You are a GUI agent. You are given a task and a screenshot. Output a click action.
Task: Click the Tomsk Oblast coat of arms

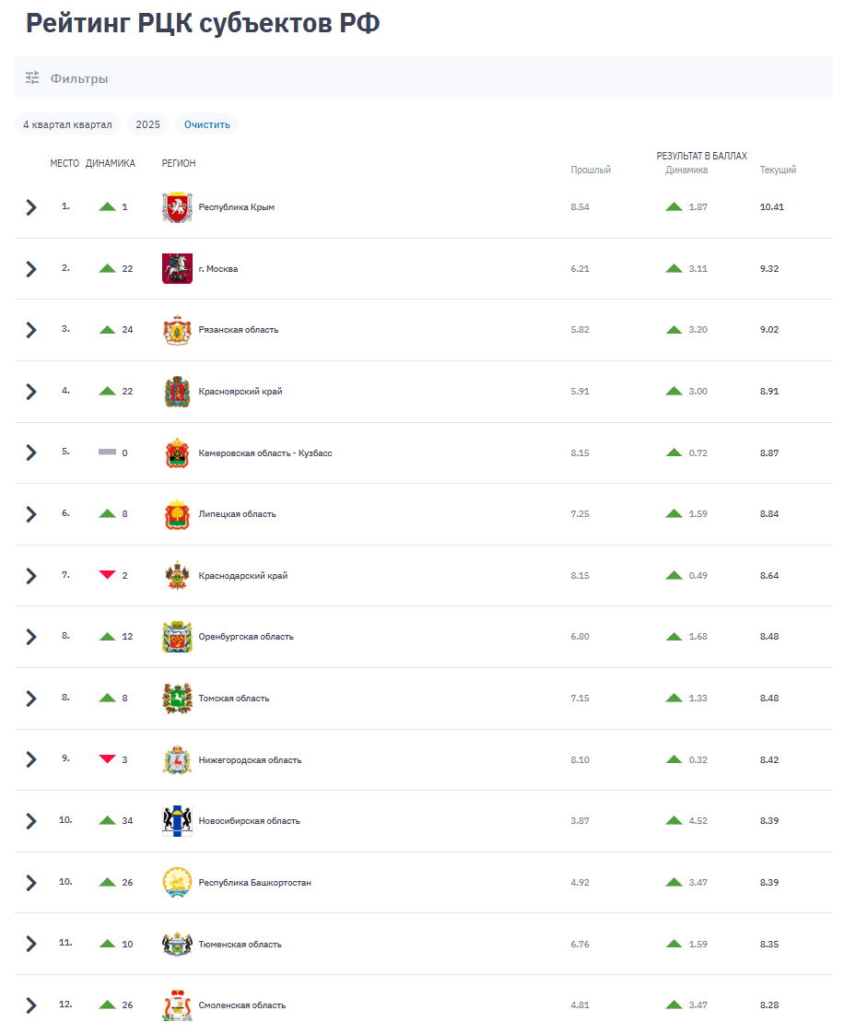(x=177, y=699)
